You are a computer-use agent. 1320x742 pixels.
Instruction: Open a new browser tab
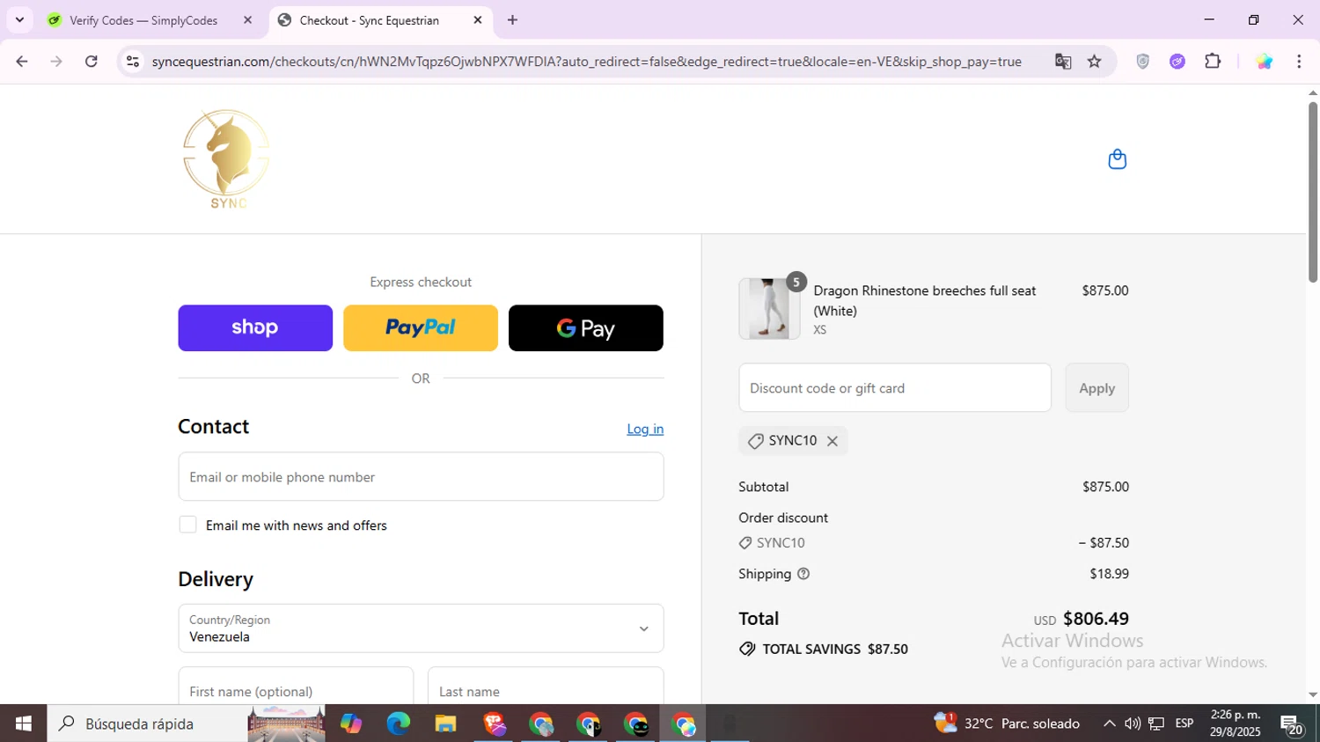coord(512,20)
